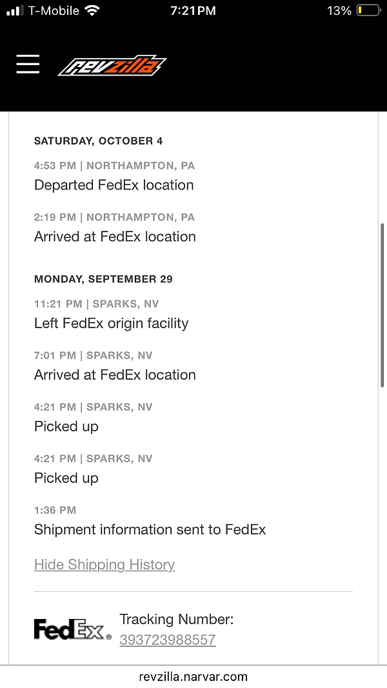Image resolution: width=387 pixels, height=688 pixels.
Task: Tap the 13% battery percentage text
Action: 339,11
